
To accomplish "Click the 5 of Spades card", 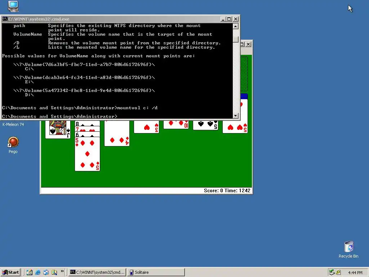I will (205, 125).
